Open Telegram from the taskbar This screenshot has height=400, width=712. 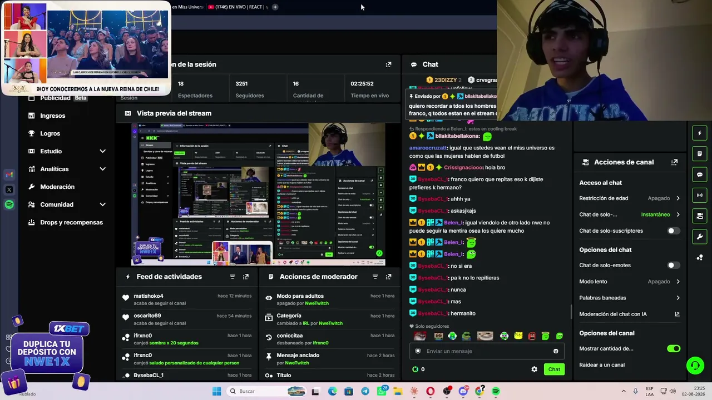pyautogui.click(x=365, y=391)
